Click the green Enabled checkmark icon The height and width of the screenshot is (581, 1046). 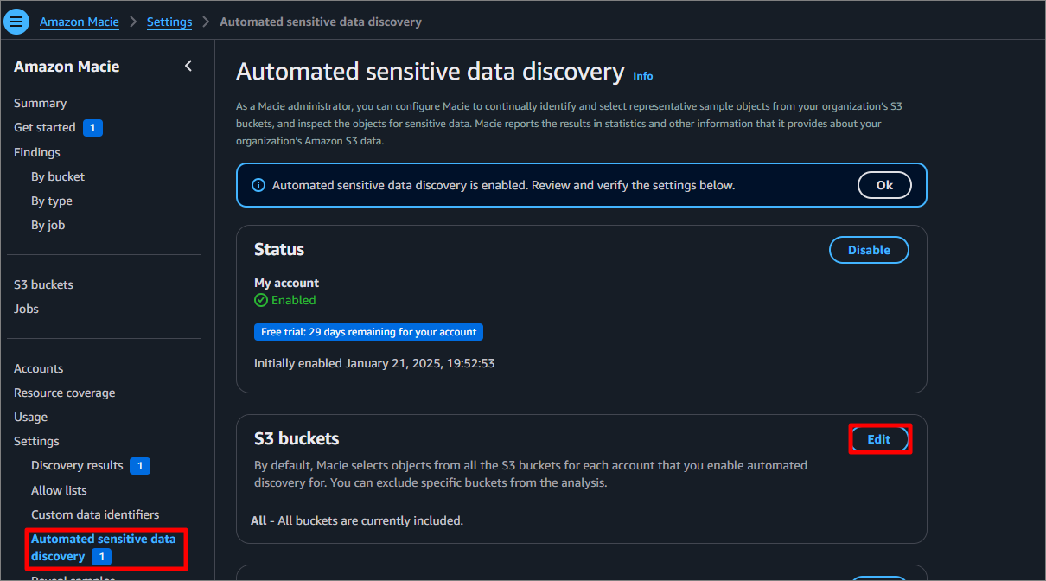(x=261, y=300)
